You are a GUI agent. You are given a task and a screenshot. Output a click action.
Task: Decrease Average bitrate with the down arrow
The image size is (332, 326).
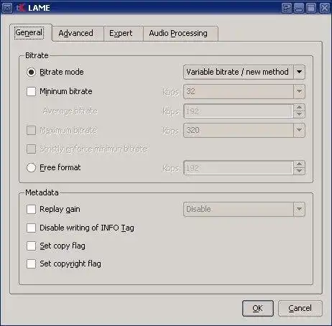pos(299,114)
